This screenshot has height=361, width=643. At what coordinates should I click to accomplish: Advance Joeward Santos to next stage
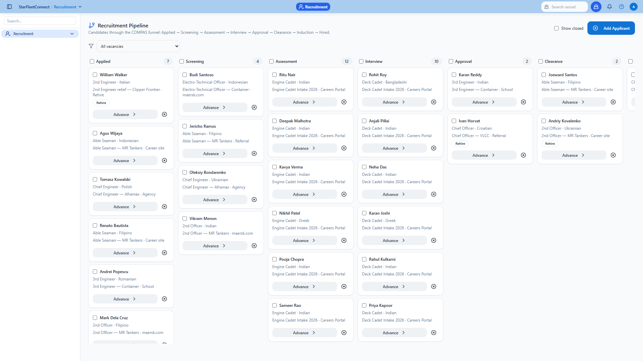(x=574, y=102)
